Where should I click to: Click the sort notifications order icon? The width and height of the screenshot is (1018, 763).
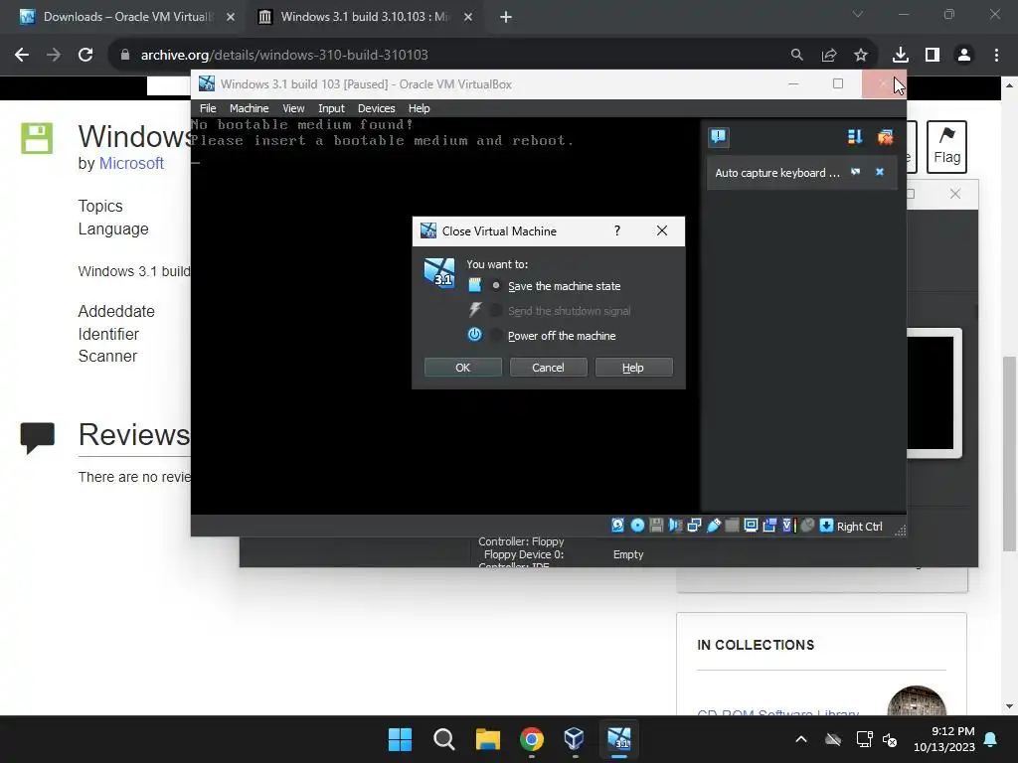click(854, 137)
